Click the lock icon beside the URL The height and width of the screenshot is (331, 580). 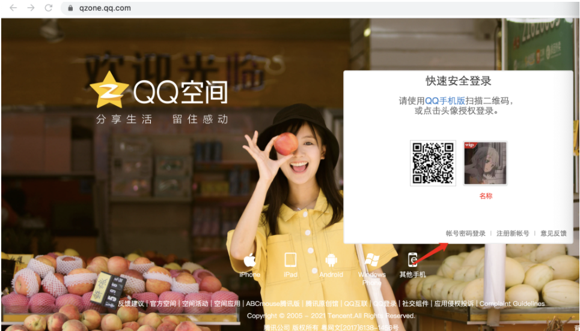point(70,8)
